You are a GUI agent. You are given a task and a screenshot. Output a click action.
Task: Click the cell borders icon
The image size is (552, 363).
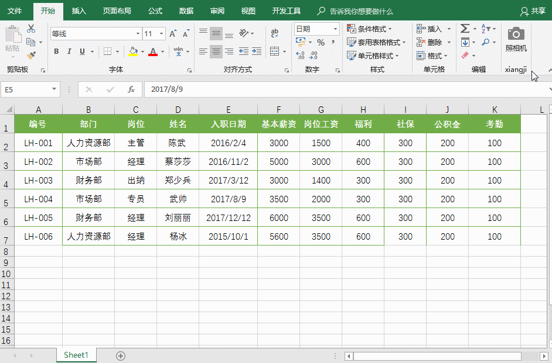pyautogui.click(x=108, y=51)
